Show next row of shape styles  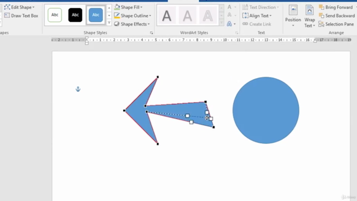coord(109,16)
